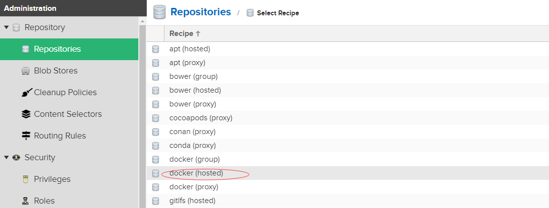Click the sidebar vertical scrollbar
The image size is (549, 208).
[143, 113]
